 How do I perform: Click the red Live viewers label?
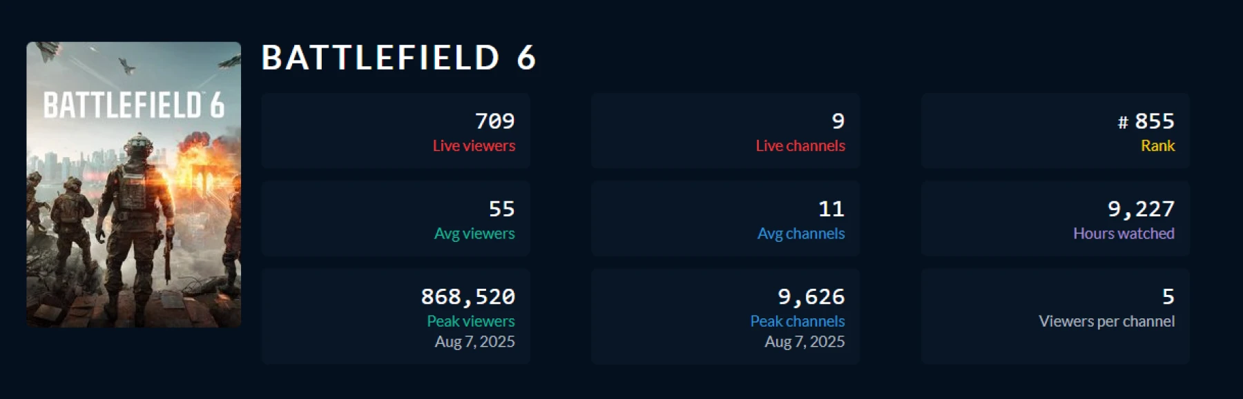click(x=474, y=146)
